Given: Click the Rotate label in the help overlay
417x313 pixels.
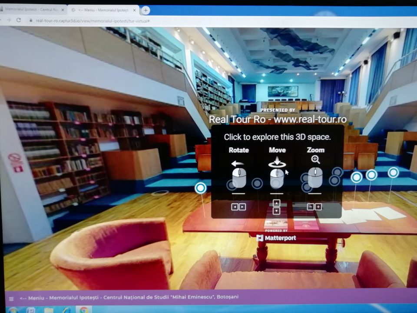Looking at the screenshot, I should 239,150.
